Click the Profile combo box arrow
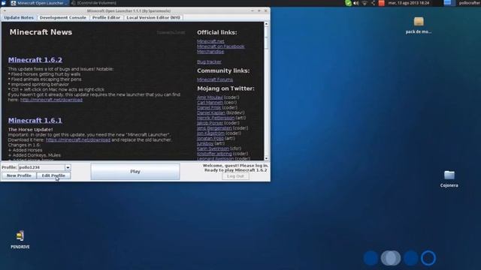The image size is (481, 270). (68, 167)
